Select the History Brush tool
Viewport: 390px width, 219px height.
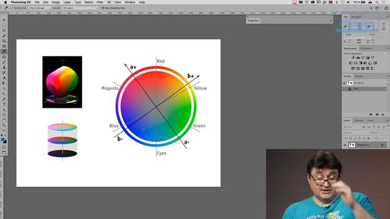[4, 73]
